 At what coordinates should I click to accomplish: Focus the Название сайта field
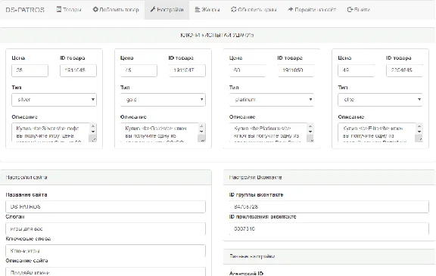point(106,207)
